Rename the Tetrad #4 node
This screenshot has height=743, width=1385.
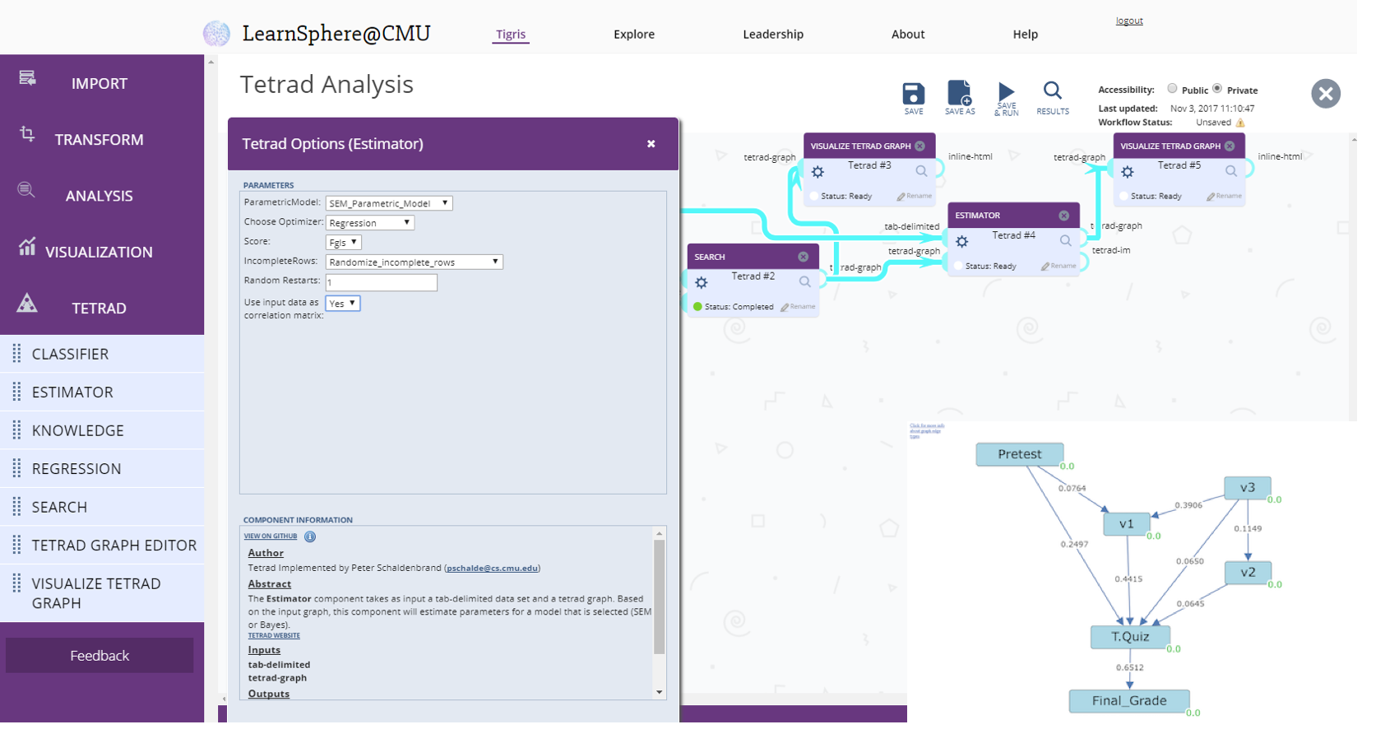pos(1058,267)
